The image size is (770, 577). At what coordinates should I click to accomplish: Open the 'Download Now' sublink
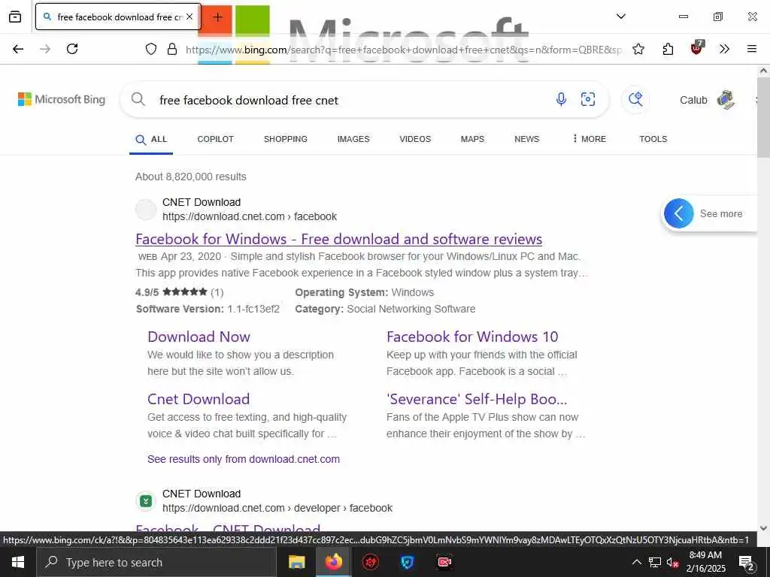tap(199, 337)
